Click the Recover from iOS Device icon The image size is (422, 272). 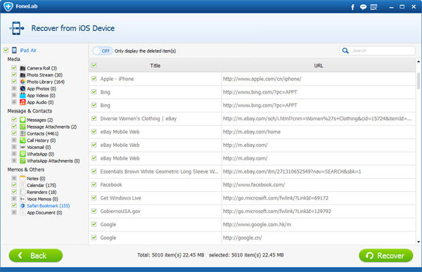pos(17,28)
